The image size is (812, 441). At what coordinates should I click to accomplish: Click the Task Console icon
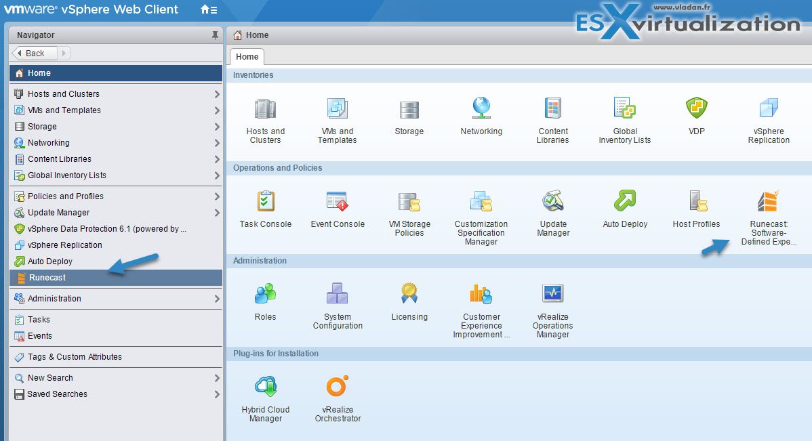265,202
